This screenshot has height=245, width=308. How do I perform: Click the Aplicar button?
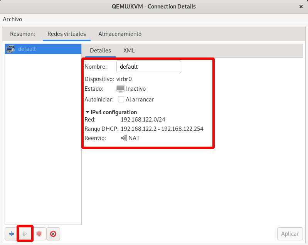point(290,234)
